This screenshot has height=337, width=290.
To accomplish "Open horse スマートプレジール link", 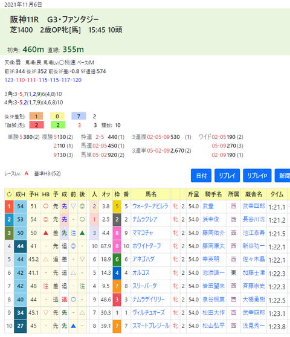I will pyautogui.click(x=151, y=326).
